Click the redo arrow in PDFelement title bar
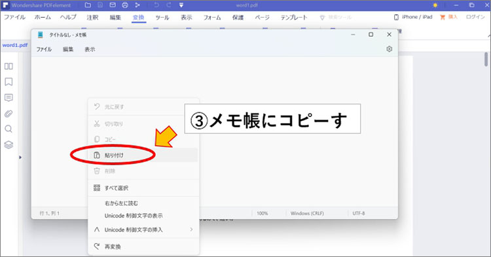 pyautogui.click(x=169, y=5)
